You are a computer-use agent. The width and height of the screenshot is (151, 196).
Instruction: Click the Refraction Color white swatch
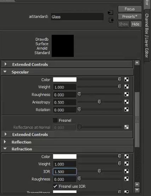[x=65, y=156]
